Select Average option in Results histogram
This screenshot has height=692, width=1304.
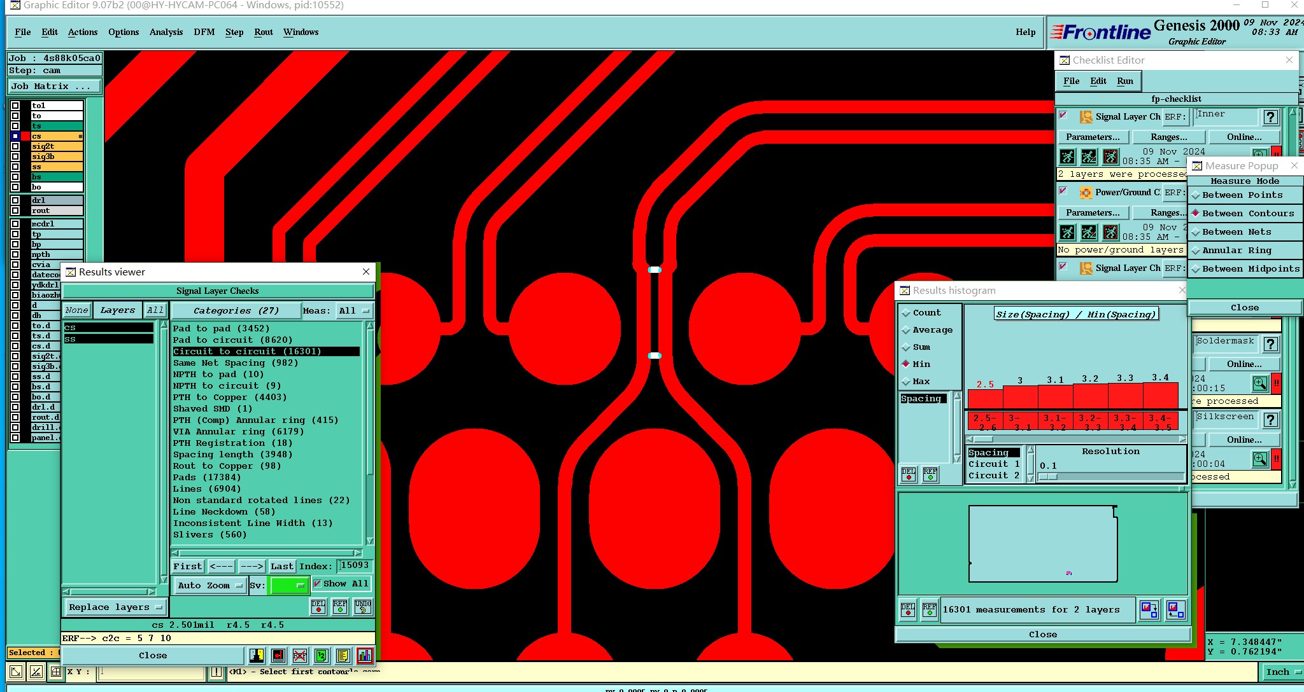coord(927,330)
